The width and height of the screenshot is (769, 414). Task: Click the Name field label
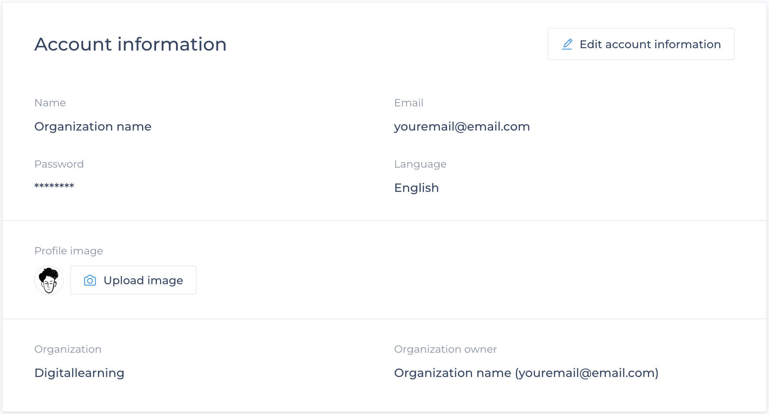(50, 103)
